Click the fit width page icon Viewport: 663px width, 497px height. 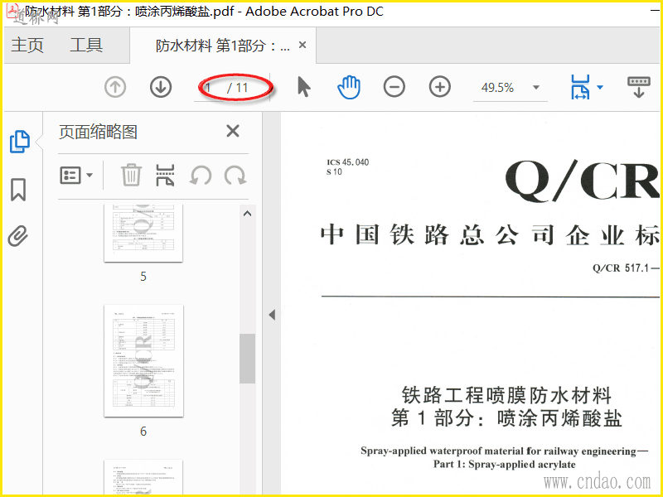pyautogui.click(x=579, y=87)
